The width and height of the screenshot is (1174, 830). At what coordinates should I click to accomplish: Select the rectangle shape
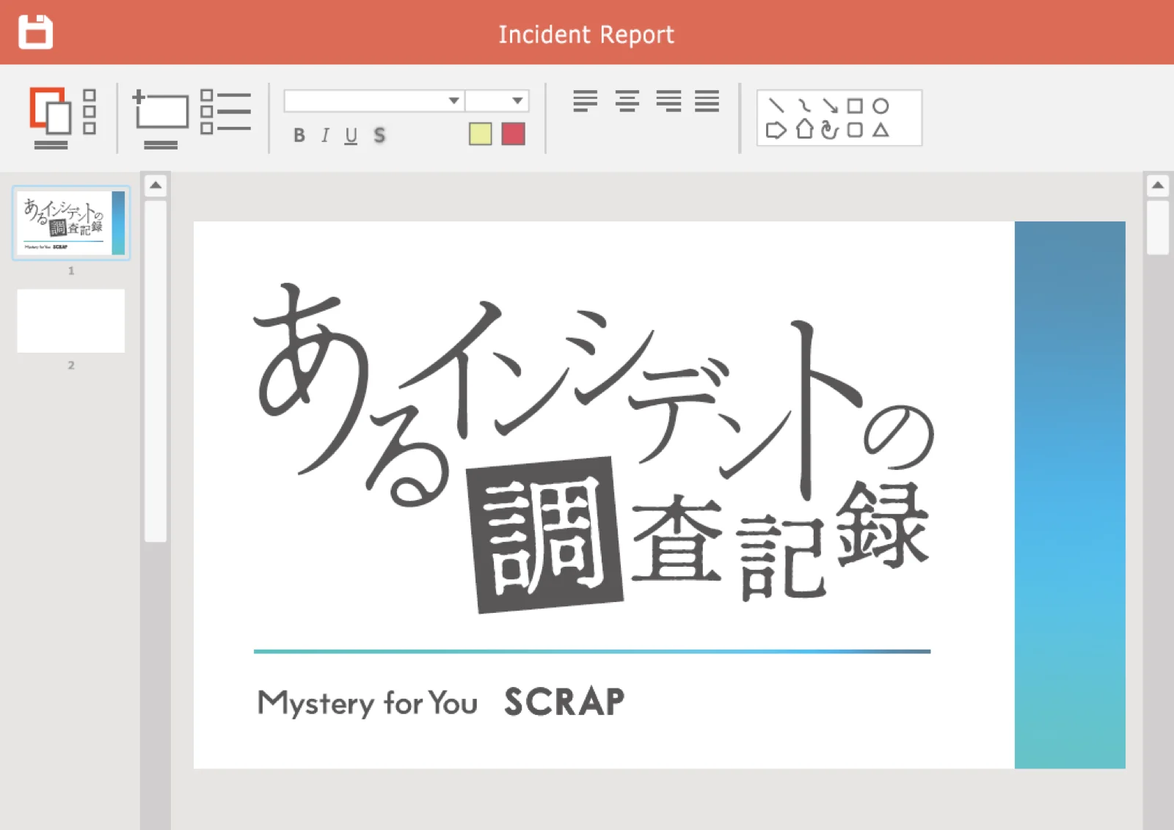(x=855, y=106)
